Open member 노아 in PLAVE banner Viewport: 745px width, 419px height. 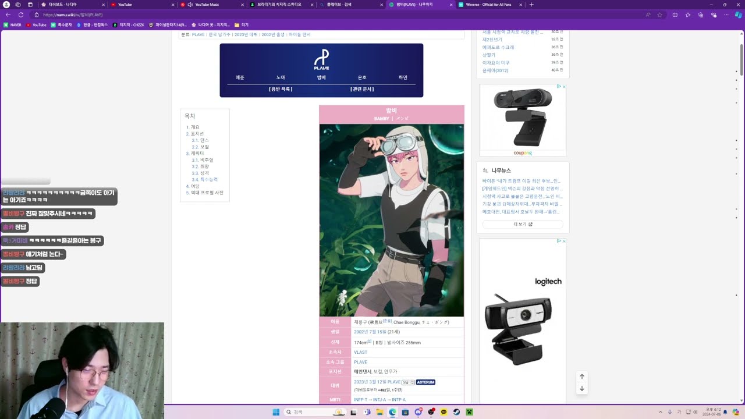(x=281, y=77)
